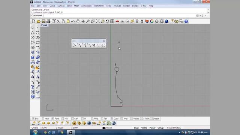Image resolution: width=240 pixels, height=135 pixels.
Task: Click the Explode icon in left sidebar
Action: tap(37, 67)
